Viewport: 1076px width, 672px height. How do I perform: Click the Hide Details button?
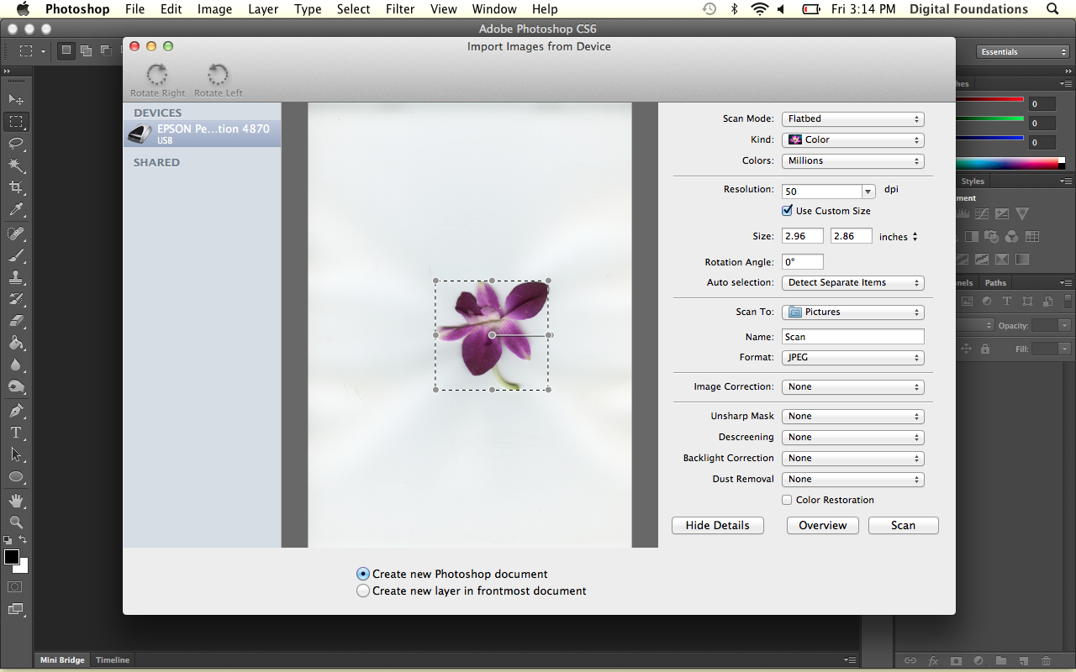click(717, 525)
